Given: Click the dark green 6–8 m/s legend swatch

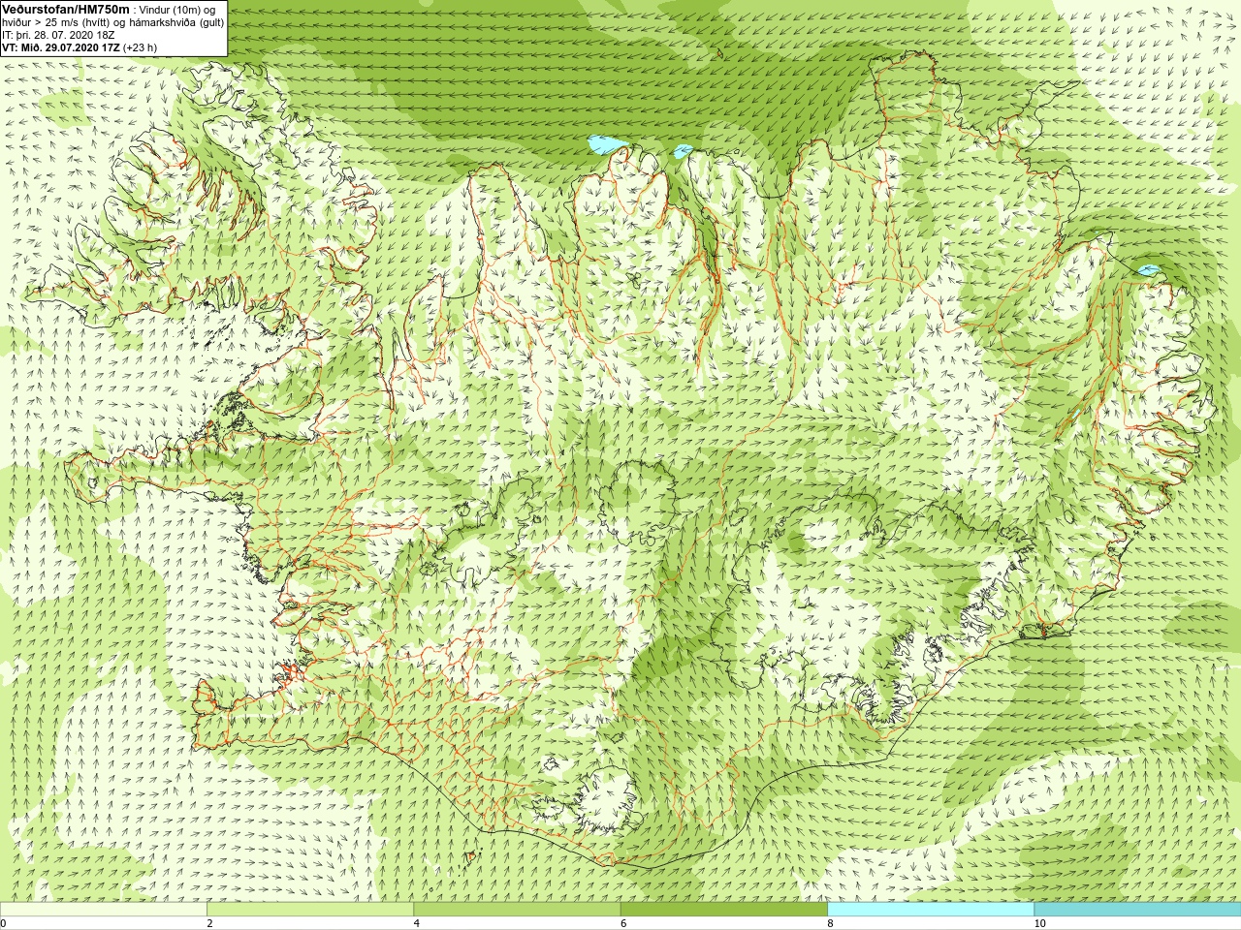Looking at the screenshot, I should tap(723, 910).
